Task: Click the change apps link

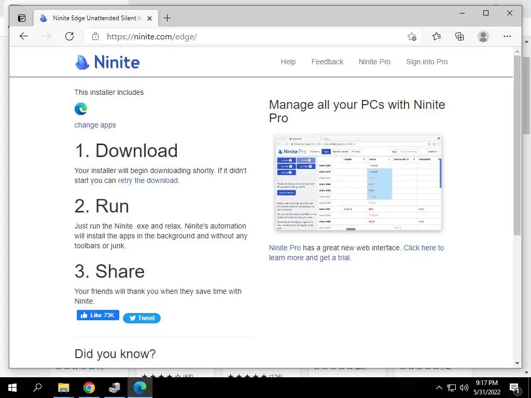Action: coord(95,125)
